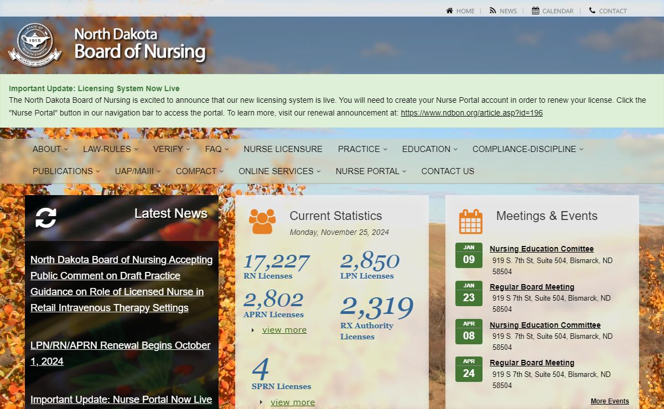Click the Current Statistics heading

[336, 216]
